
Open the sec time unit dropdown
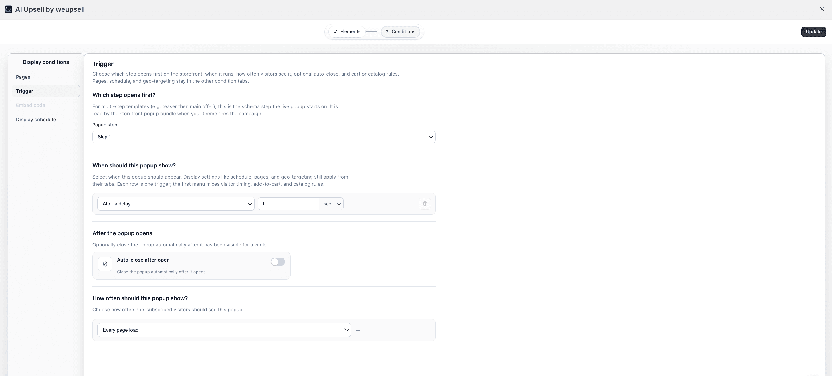click(x=331, y=204)
